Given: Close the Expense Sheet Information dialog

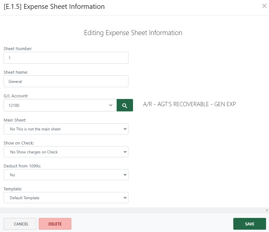Looking at the screenshot, I should tap(264, 6).
